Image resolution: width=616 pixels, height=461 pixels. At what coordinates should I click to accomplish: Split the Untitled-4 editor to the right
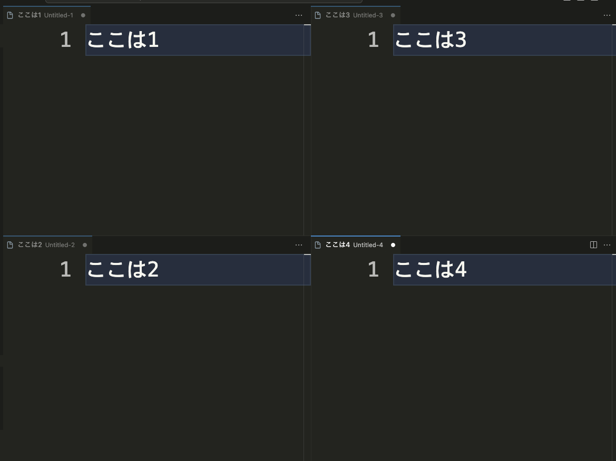pyautogui.click(x=593, y=244)
